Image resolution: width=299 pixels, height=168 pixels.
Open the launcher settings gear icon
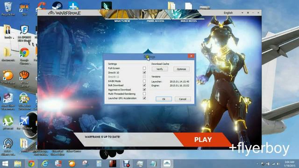248,13
